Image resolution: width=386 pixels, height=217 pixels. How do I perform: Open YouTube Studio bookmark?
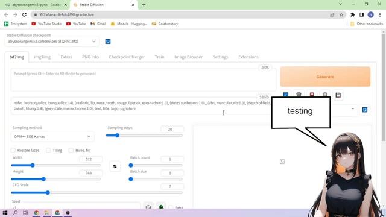click(46, 24)
